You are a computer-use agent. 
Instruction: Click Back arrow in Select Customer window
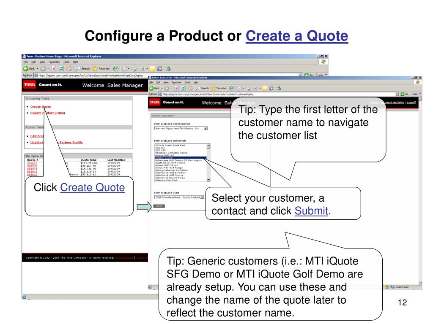point(151,88)
